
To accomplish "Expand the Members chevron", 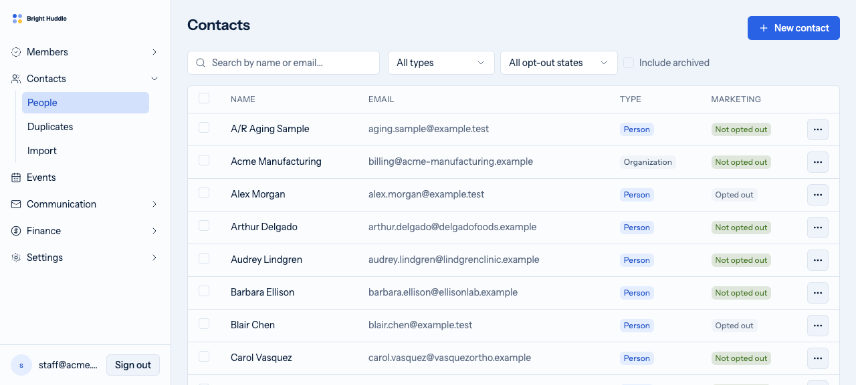I will tap(154, 52).
